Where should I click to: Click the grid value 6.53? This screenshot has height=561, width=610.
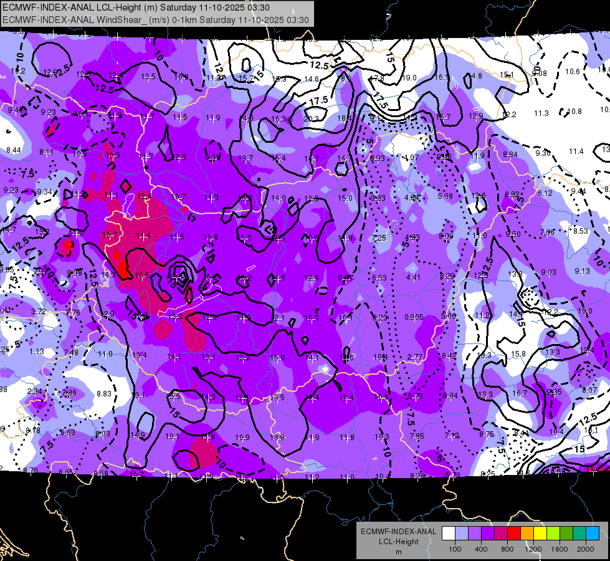[x=379, y=277]
